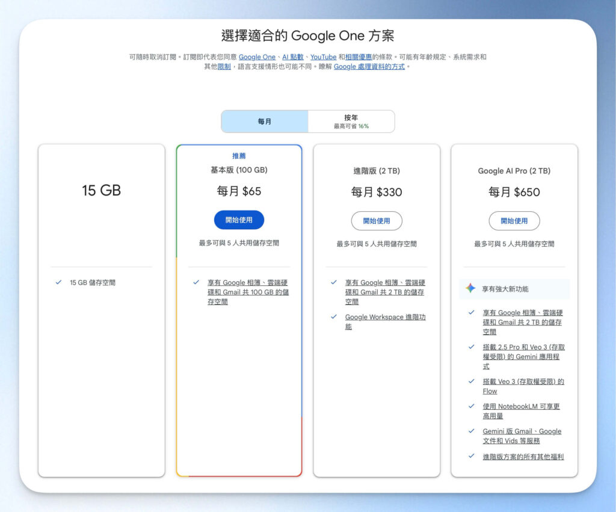The width and height of the screenshot is (616, 512).
Task: Open the YouTube terms link
Action: point(323,57)
